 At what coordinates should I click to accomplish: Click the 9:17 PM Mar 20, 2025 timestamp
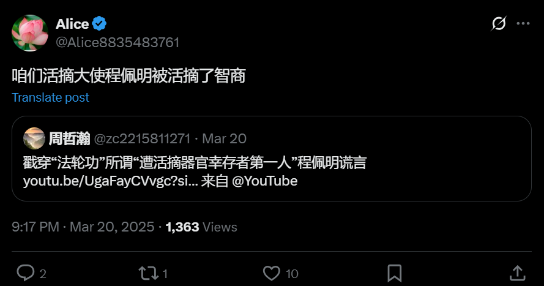click(x=83, y=227)
